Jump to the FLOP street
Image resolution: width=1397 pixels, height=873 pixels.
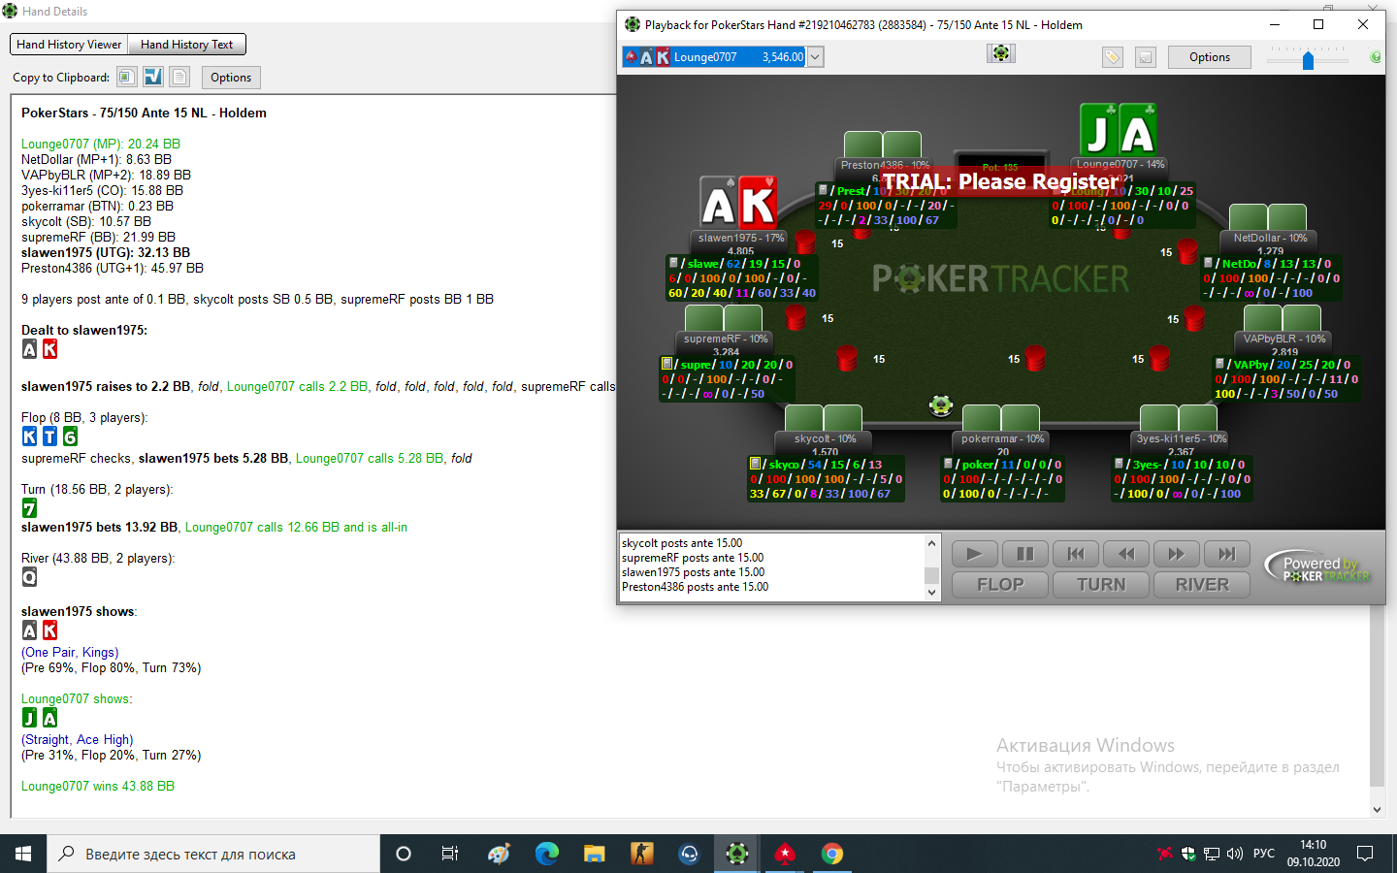(x=1000, y=585)
